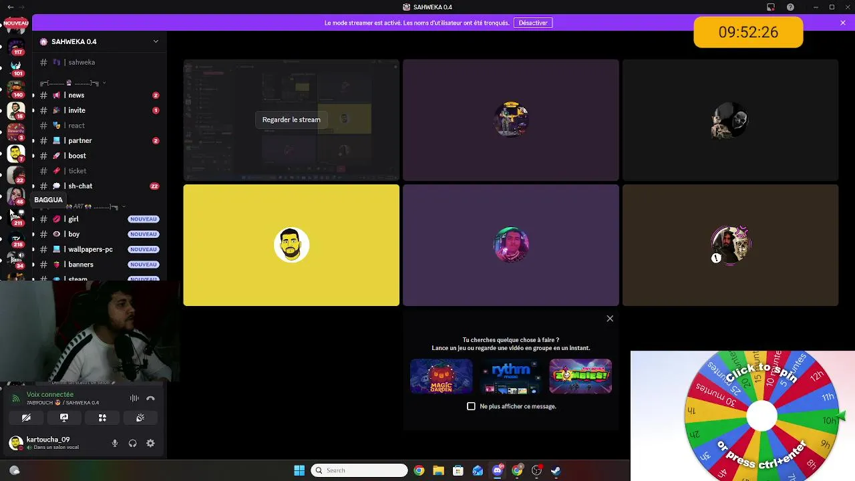Disconnect from voice with the hang-up icon
Viewport: 855px width, 481px height.
[150, 398]
